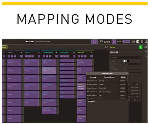Click the preview icon right of green play

pos(146,47)
